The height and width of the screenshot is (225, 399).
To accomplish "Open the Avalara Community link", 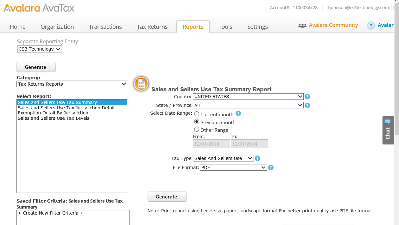I will 333,25.
